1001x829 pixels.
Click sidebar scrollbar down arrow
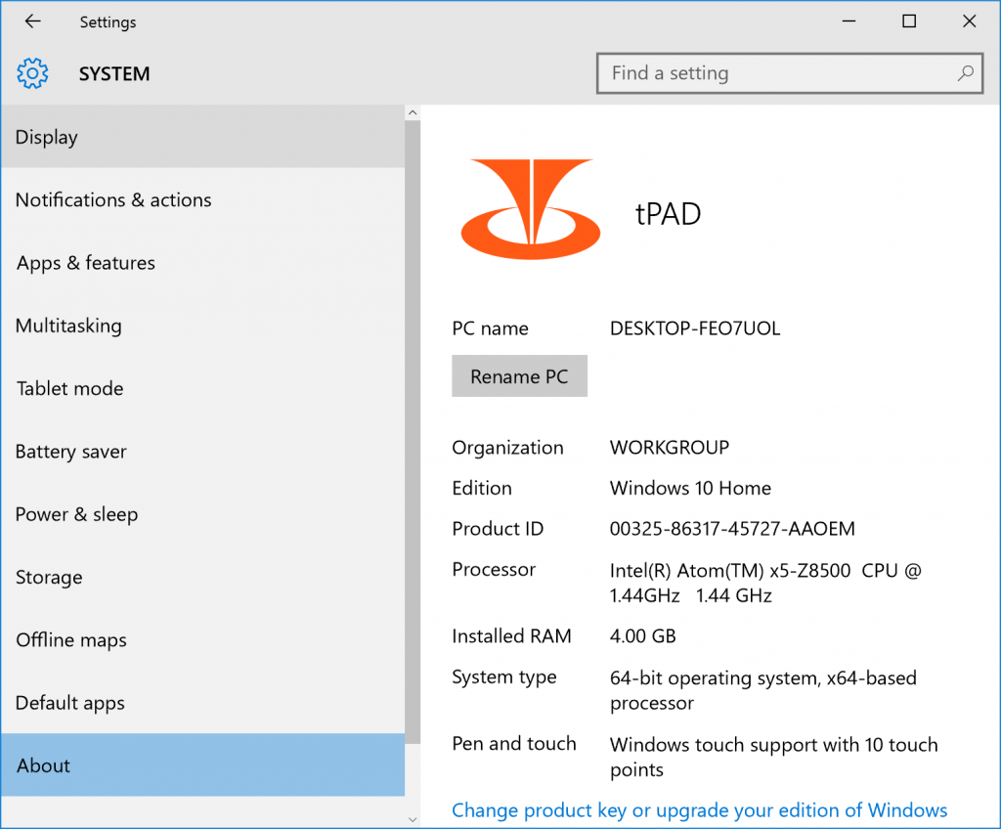413,819
